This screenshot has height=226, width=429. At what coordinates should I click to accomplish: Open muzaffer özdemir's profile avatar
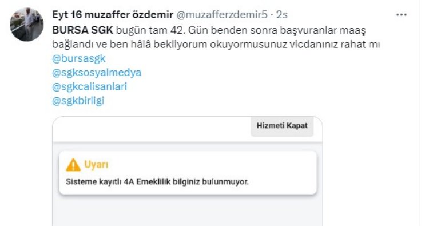(x=26, y=25)
